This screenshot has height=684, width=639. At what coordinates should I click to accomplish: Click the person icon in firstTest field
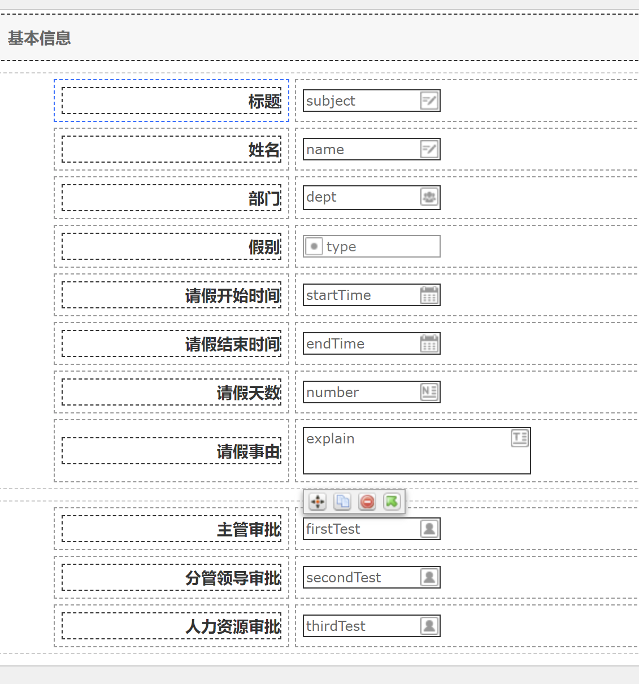[x=429, y=529]
